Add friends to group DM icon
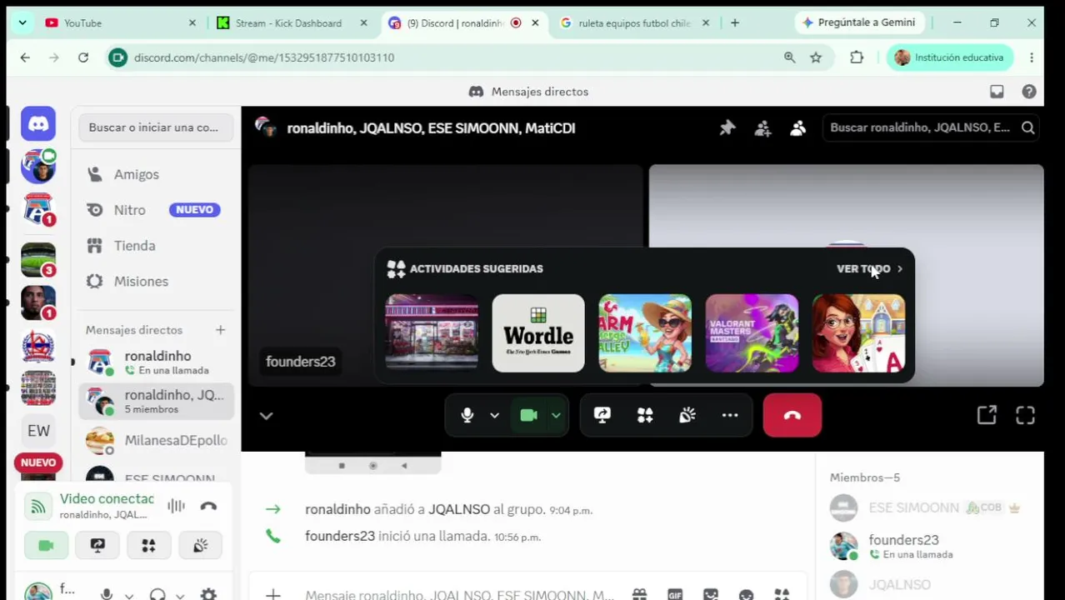Viewport: 1065px width, 600px height. tap(762, 127)
